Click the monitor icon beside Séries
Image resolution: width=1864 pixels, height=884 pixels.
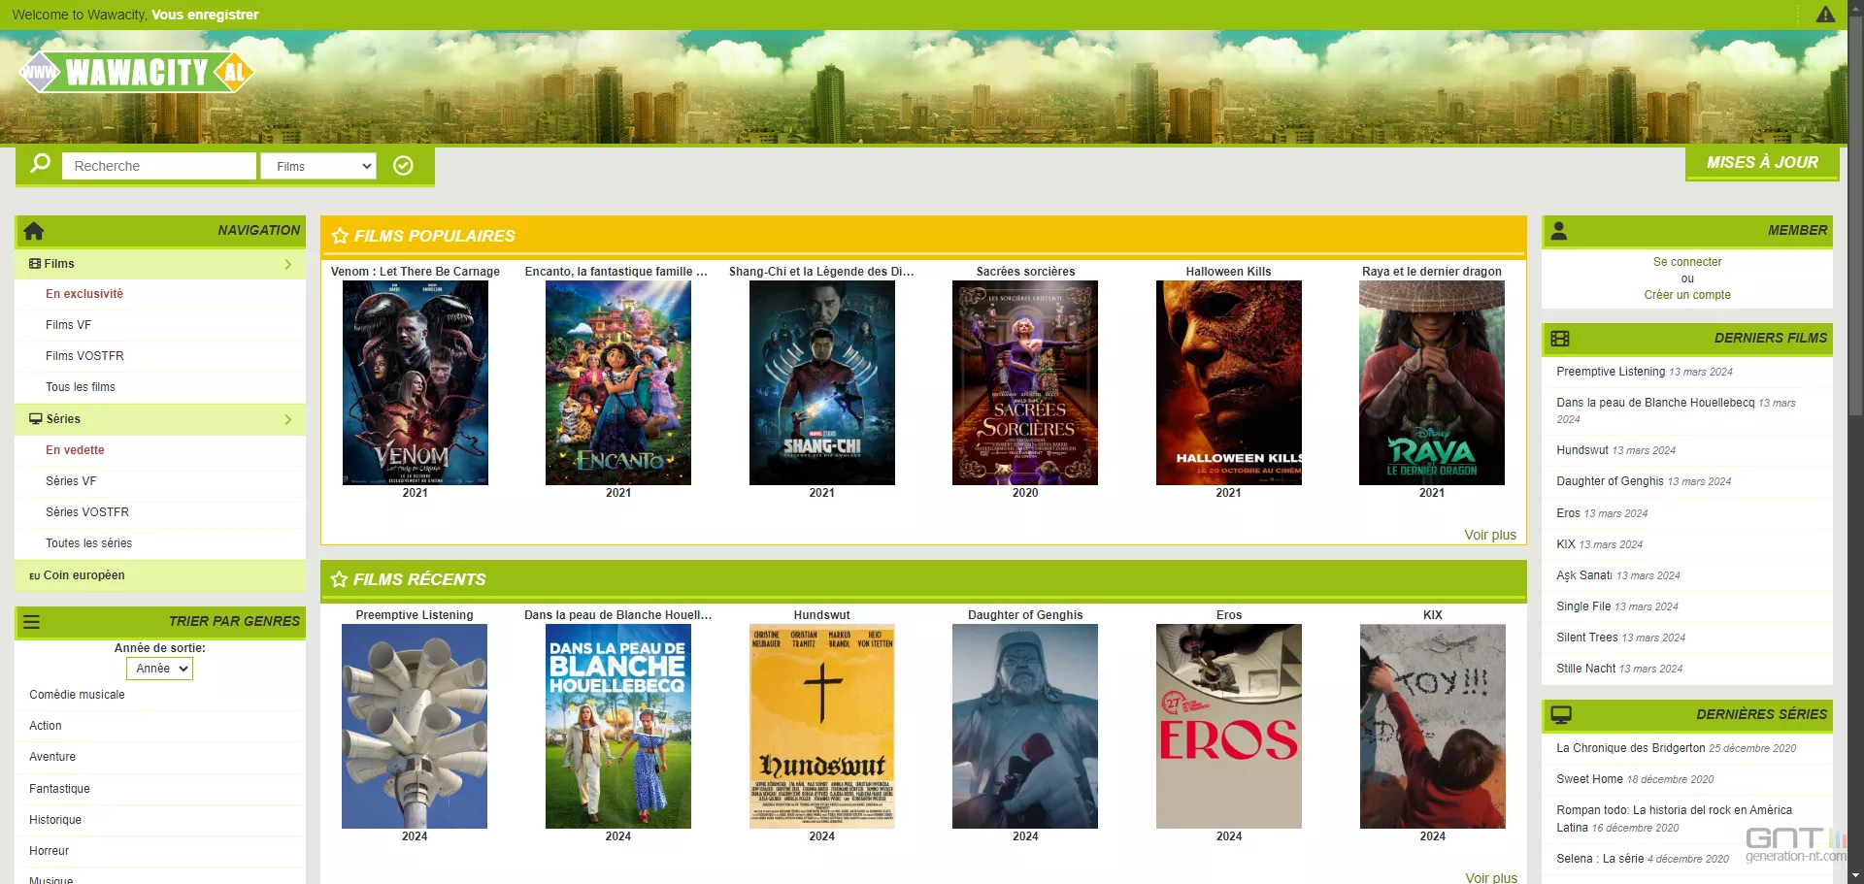pos(36,419)
